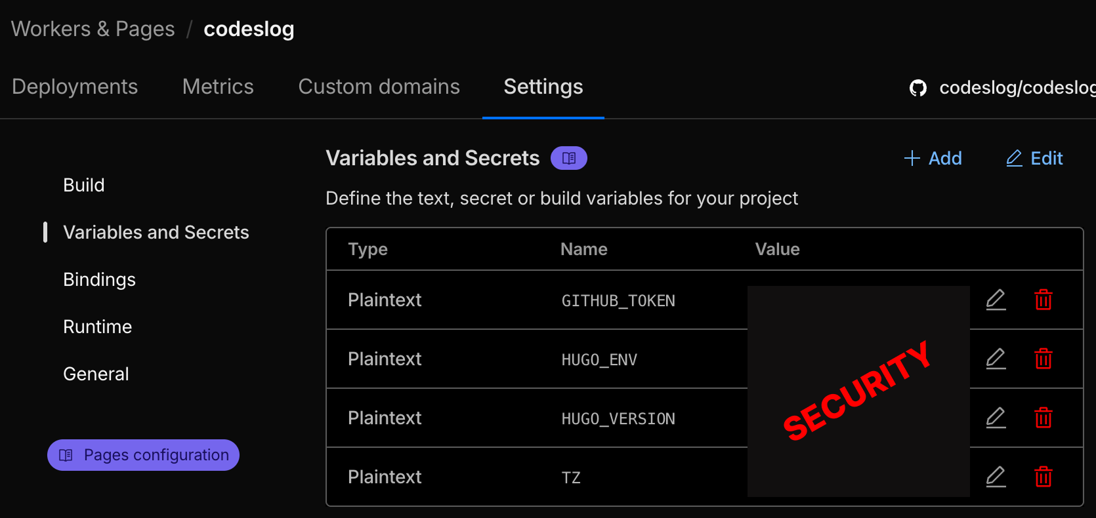Click the plus icon next to Add

(x=912, y=158)
